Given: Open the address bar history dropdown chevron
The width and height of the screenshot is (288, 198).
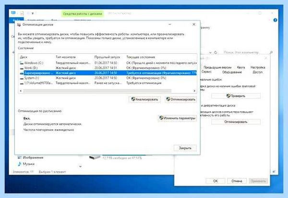Looking at the screenshot, I should pos(210,53).
